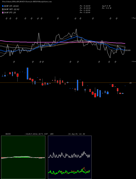Select the 'DOW ST: 22.68' legend text
Image resolution: width=136 pixels, height=179 pixels.
click(x=11, y=6)
